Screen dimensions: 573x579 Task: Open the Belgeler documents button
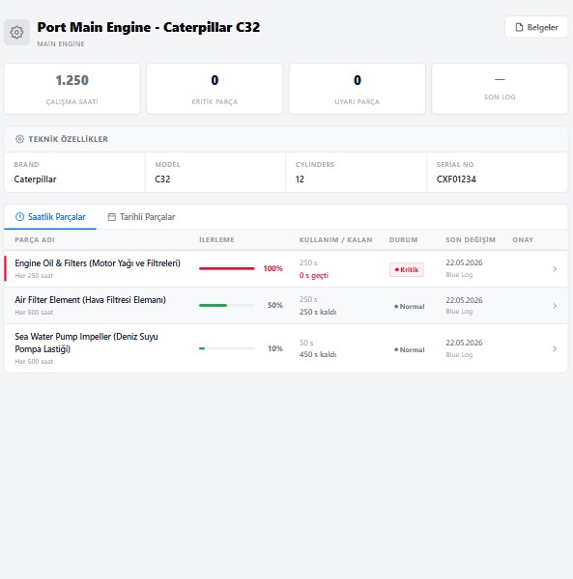coord(536,27)
